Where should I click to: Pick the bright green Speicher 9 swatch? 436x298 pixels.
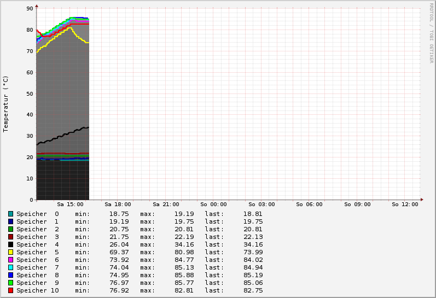tap(10, 283)
